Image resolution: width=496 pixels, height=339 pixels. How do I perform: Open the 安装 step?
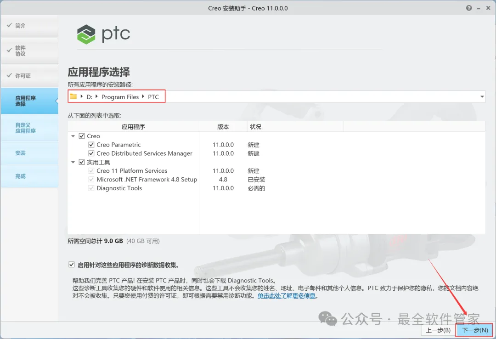coord(29,153)
